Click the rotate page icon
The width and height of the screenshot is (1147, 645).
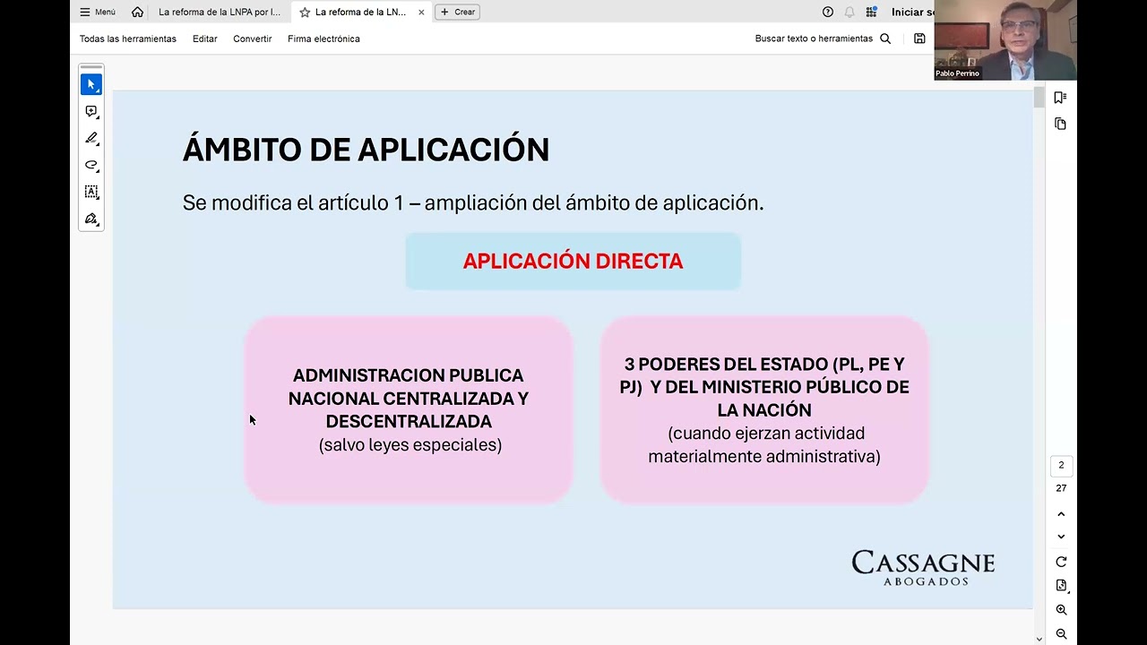pos(1061,562)
